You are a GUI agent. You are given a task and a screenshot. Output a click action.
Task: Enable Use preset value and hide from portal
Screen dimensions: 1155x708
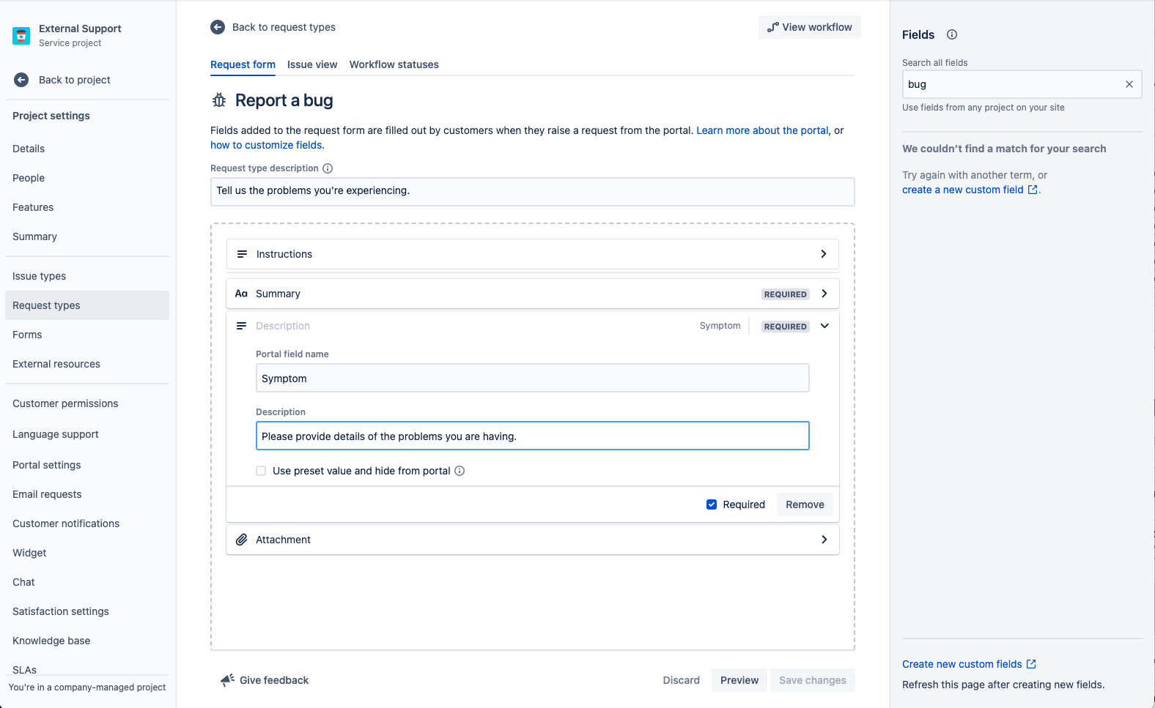(x=261, y=471)
